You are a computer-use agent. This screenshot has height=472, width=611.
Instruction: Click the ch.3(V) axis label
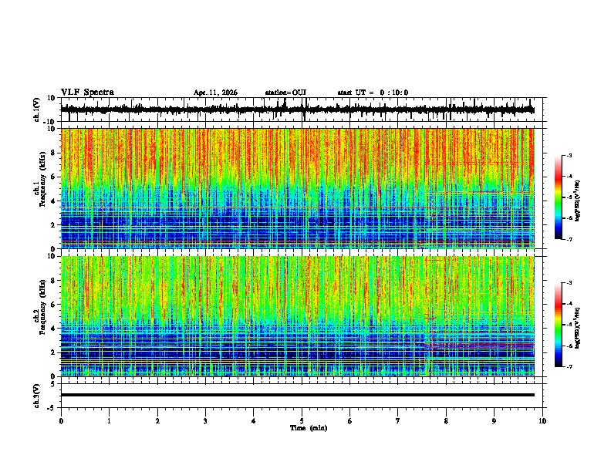(37, 396)
